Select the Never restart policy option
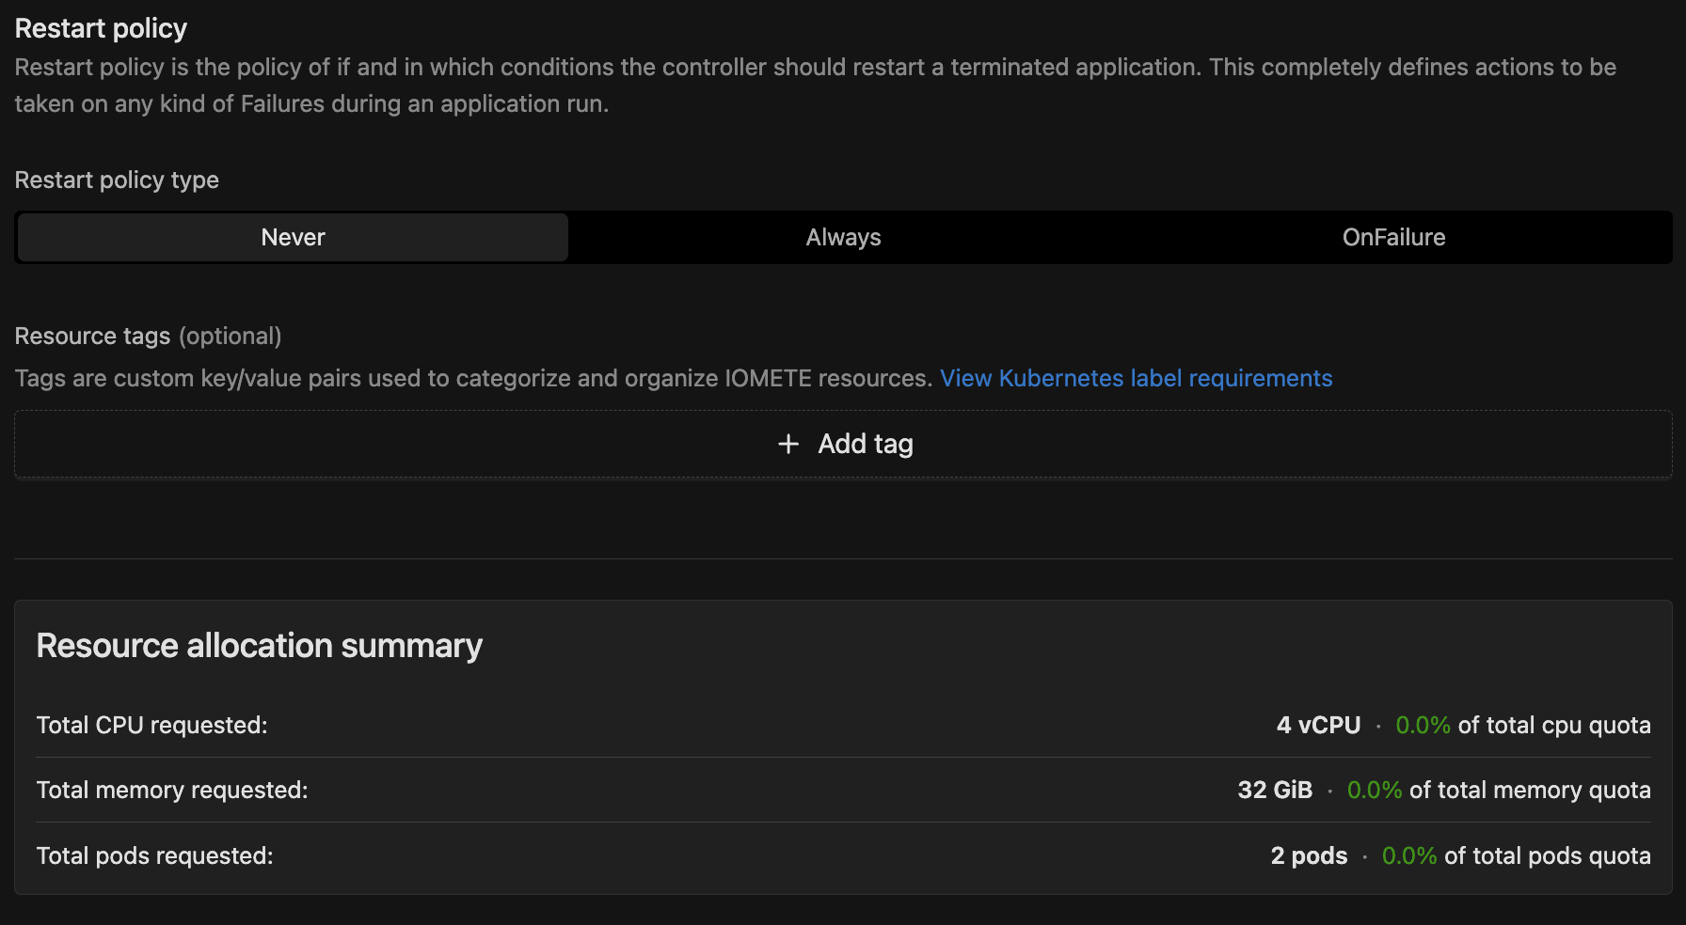Screen dimensions: 1686x925 click(293, 238)
